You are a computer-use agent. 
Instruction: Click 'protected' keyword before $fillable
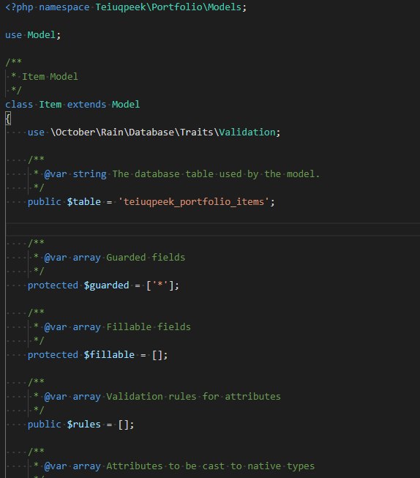tap(53, 355)
